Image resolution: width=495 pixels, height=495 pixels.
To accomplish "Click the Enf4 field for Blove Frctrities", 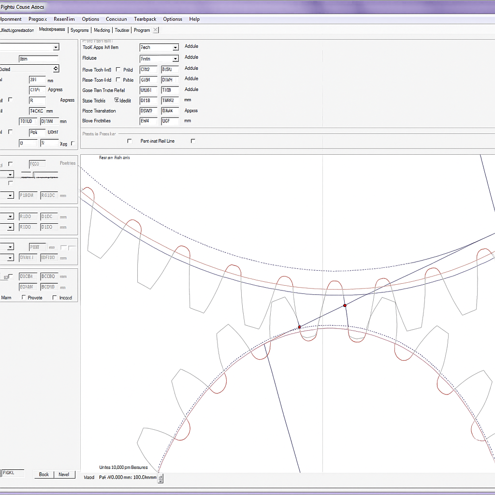I will [x=148, y=121].
